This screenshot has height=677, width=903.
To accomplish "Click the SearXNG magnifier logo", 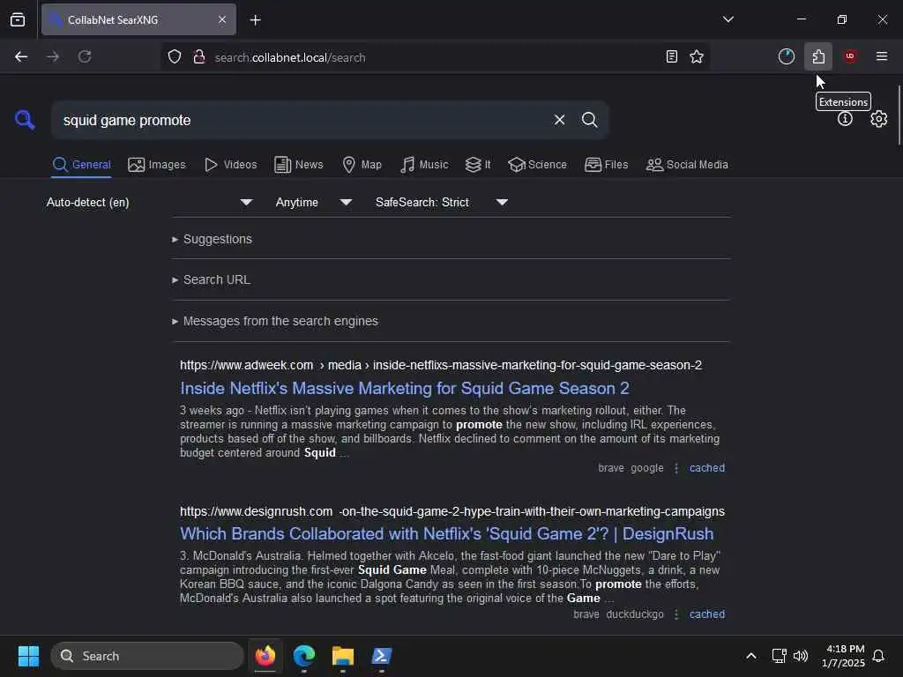I will click(25, 120).
